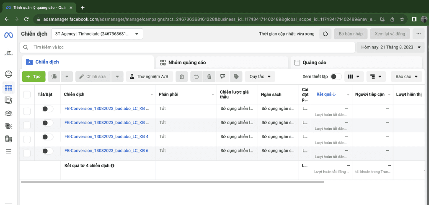Click the Bỏ bản nháp button
The image size is (429, 205).
point(351,34)
